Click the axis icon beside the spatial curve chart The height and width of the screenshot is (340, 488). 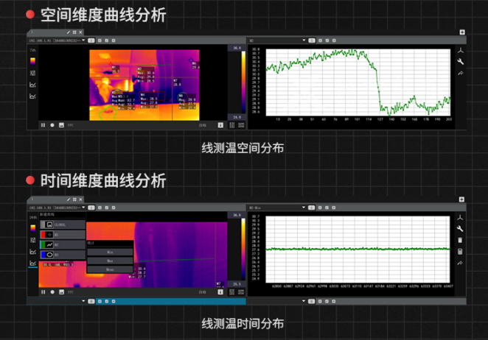[x=461, y=50]
